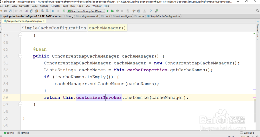Click the @Bean annotation on line 49
The image size is (260, 137).
(40, 49)
